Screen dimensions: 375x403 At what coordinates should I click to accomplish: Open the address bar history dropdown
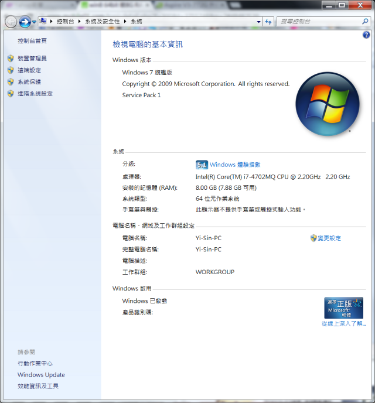(x=258, y=22)
